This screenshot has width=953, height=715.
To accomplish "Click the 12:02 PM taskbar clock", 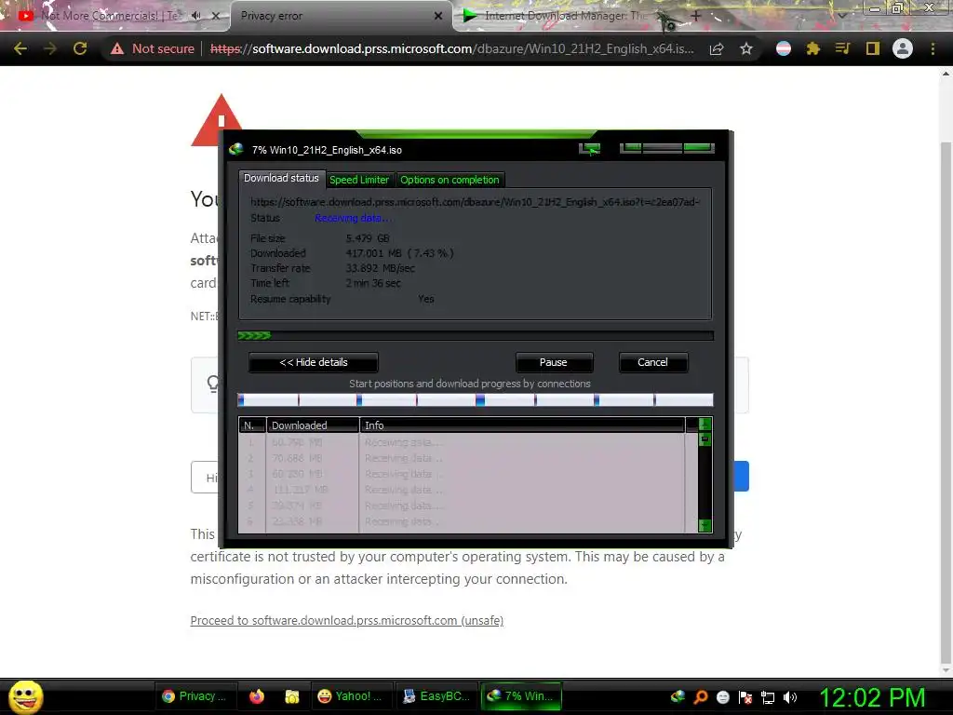I will (x=872, y=697).
